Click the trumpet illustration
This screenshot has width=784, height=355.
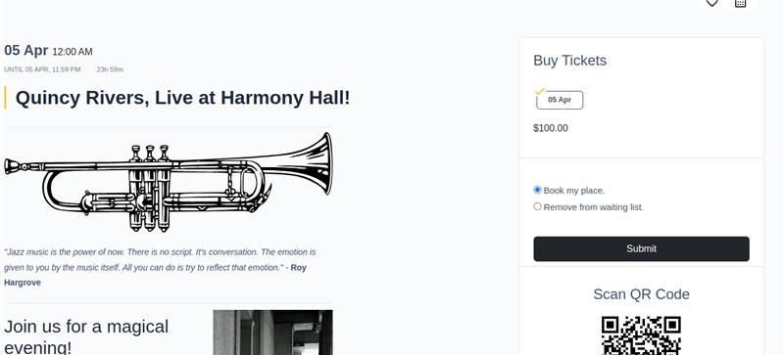(x=168, y=182)
